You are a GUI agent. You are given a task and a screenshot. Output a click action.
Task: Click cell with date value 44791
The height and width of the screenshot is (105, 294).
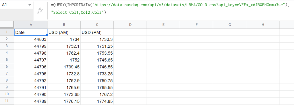(31, 88)
